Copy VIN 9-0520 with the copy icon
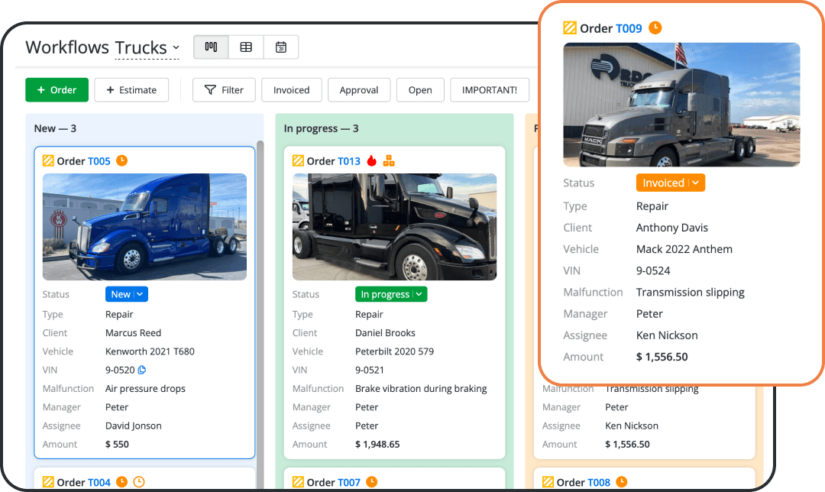The width and height of the screenshot is (825, 492). (141, 370)
